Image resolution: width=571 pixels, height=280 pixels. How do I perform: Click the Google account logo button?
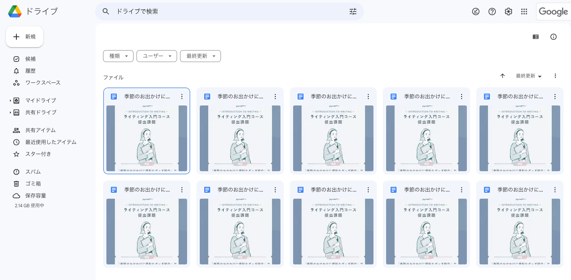(553, 12)
